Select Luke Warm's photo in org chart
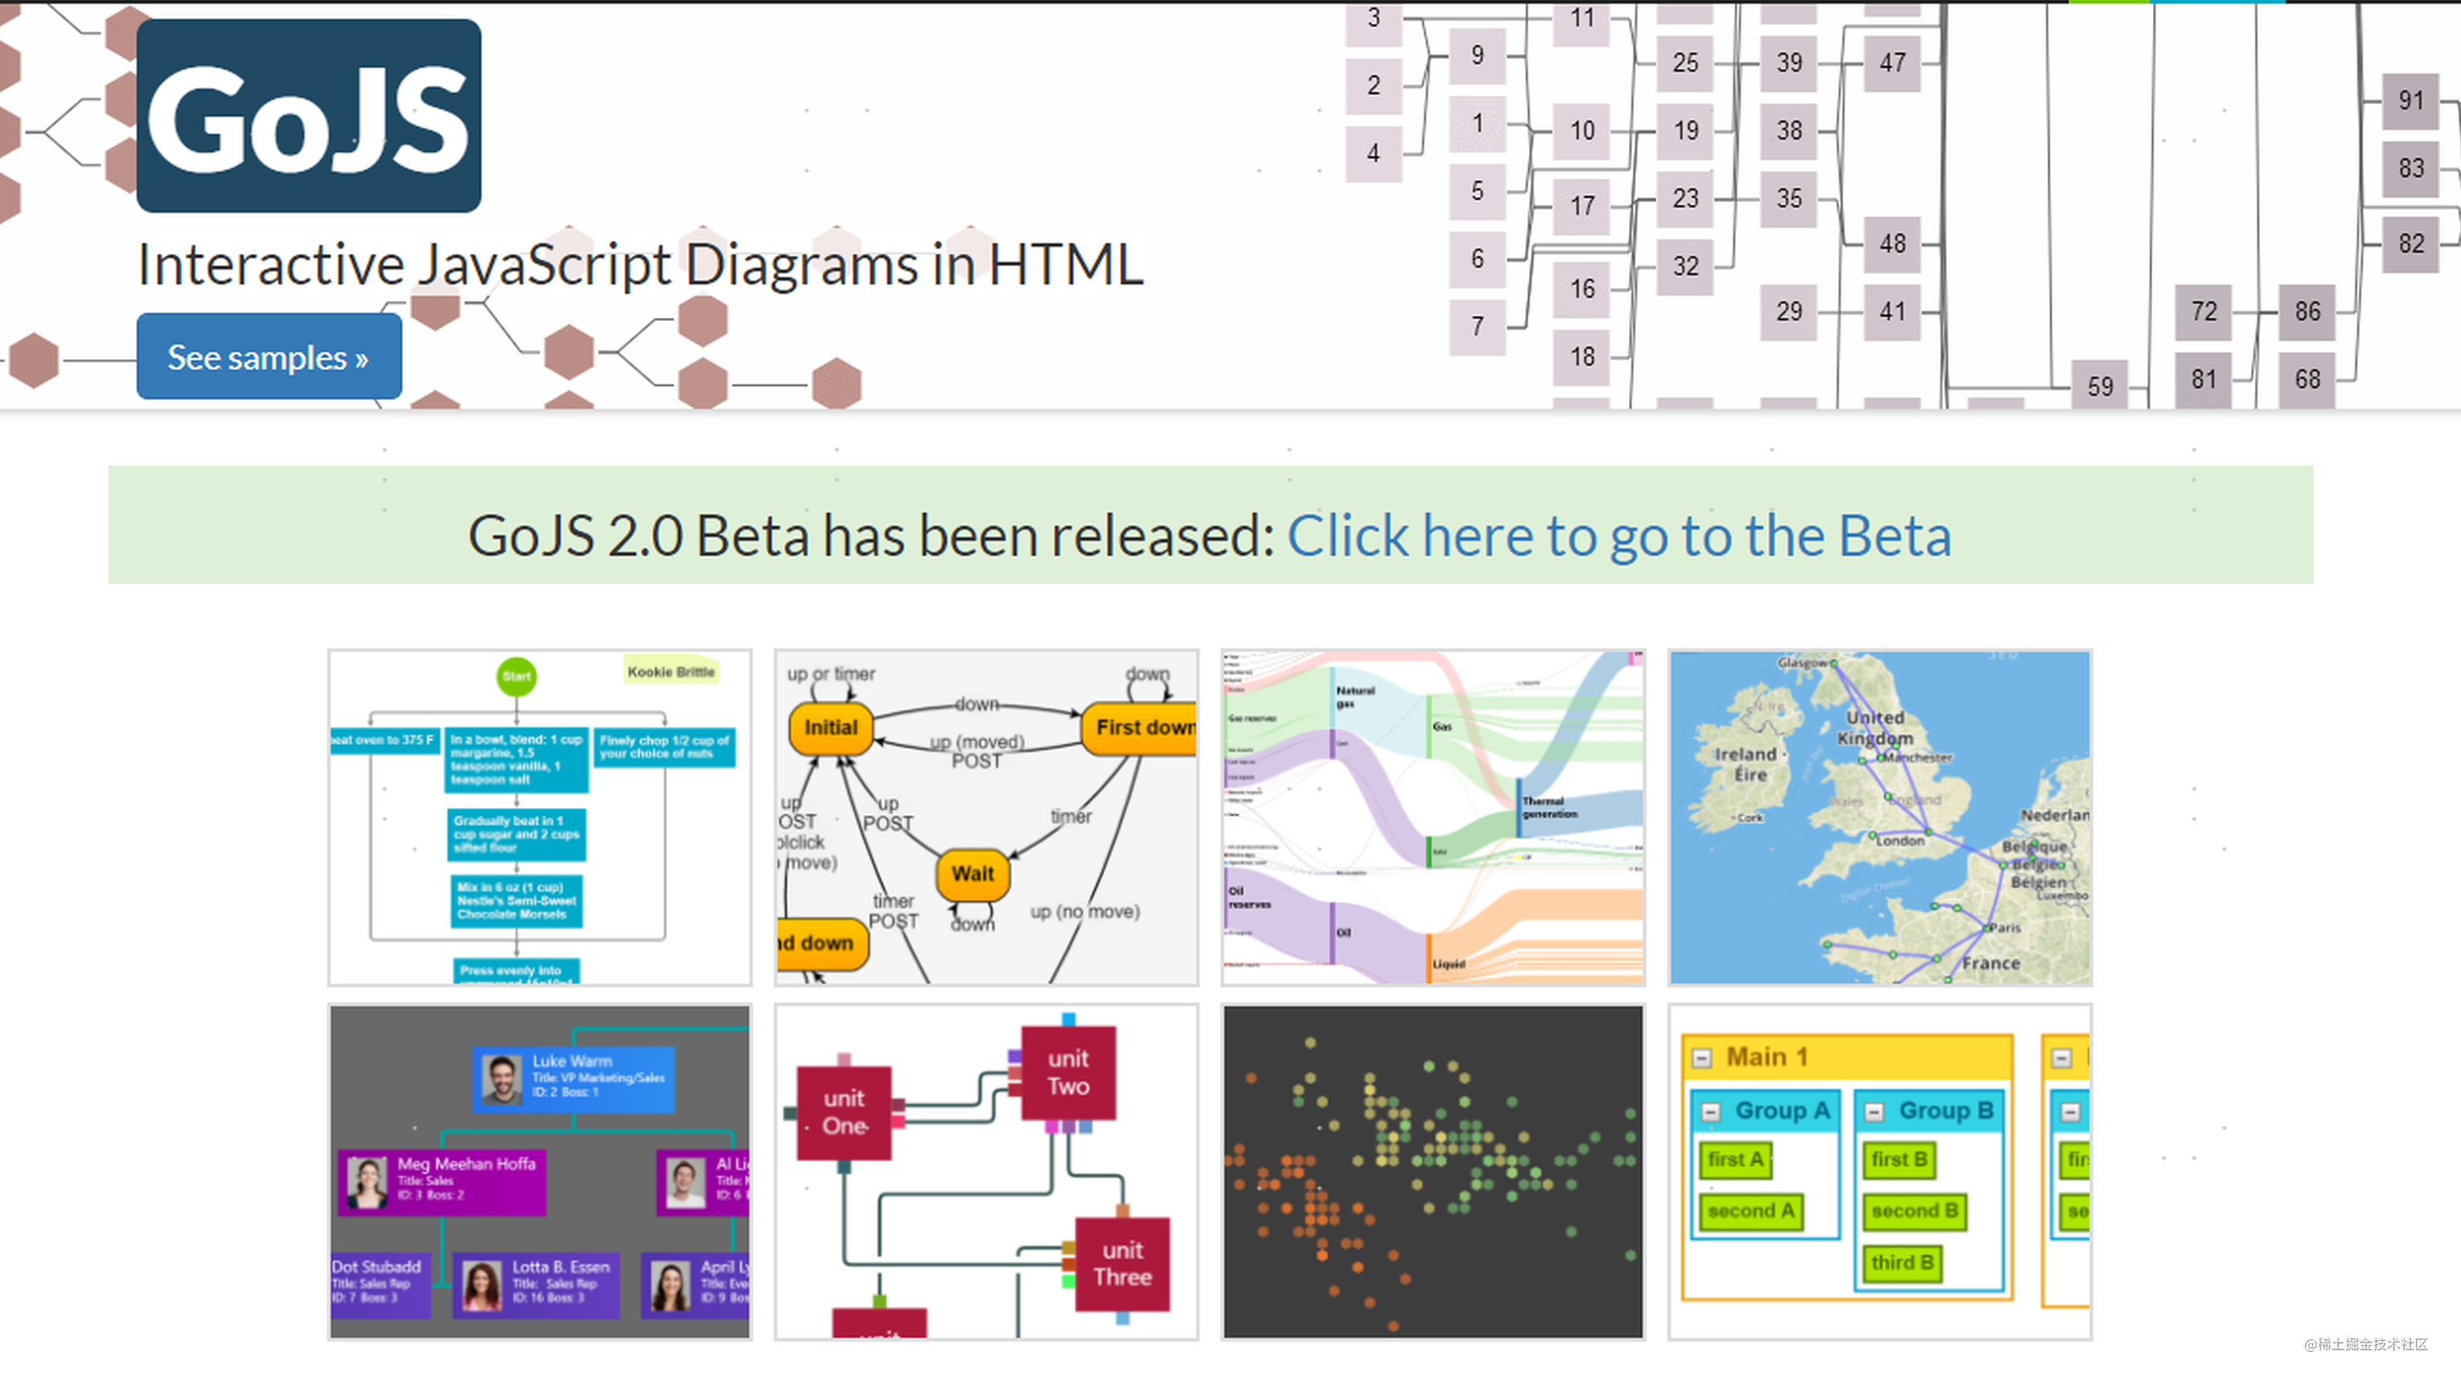Viewport: 2461px width, 1385px height. click(501, 1079)
